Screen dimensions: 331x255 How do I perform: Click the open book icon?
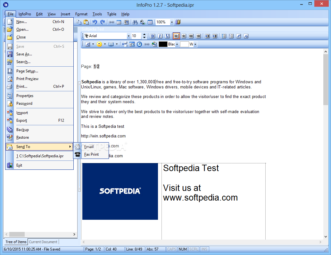point(111,44)
